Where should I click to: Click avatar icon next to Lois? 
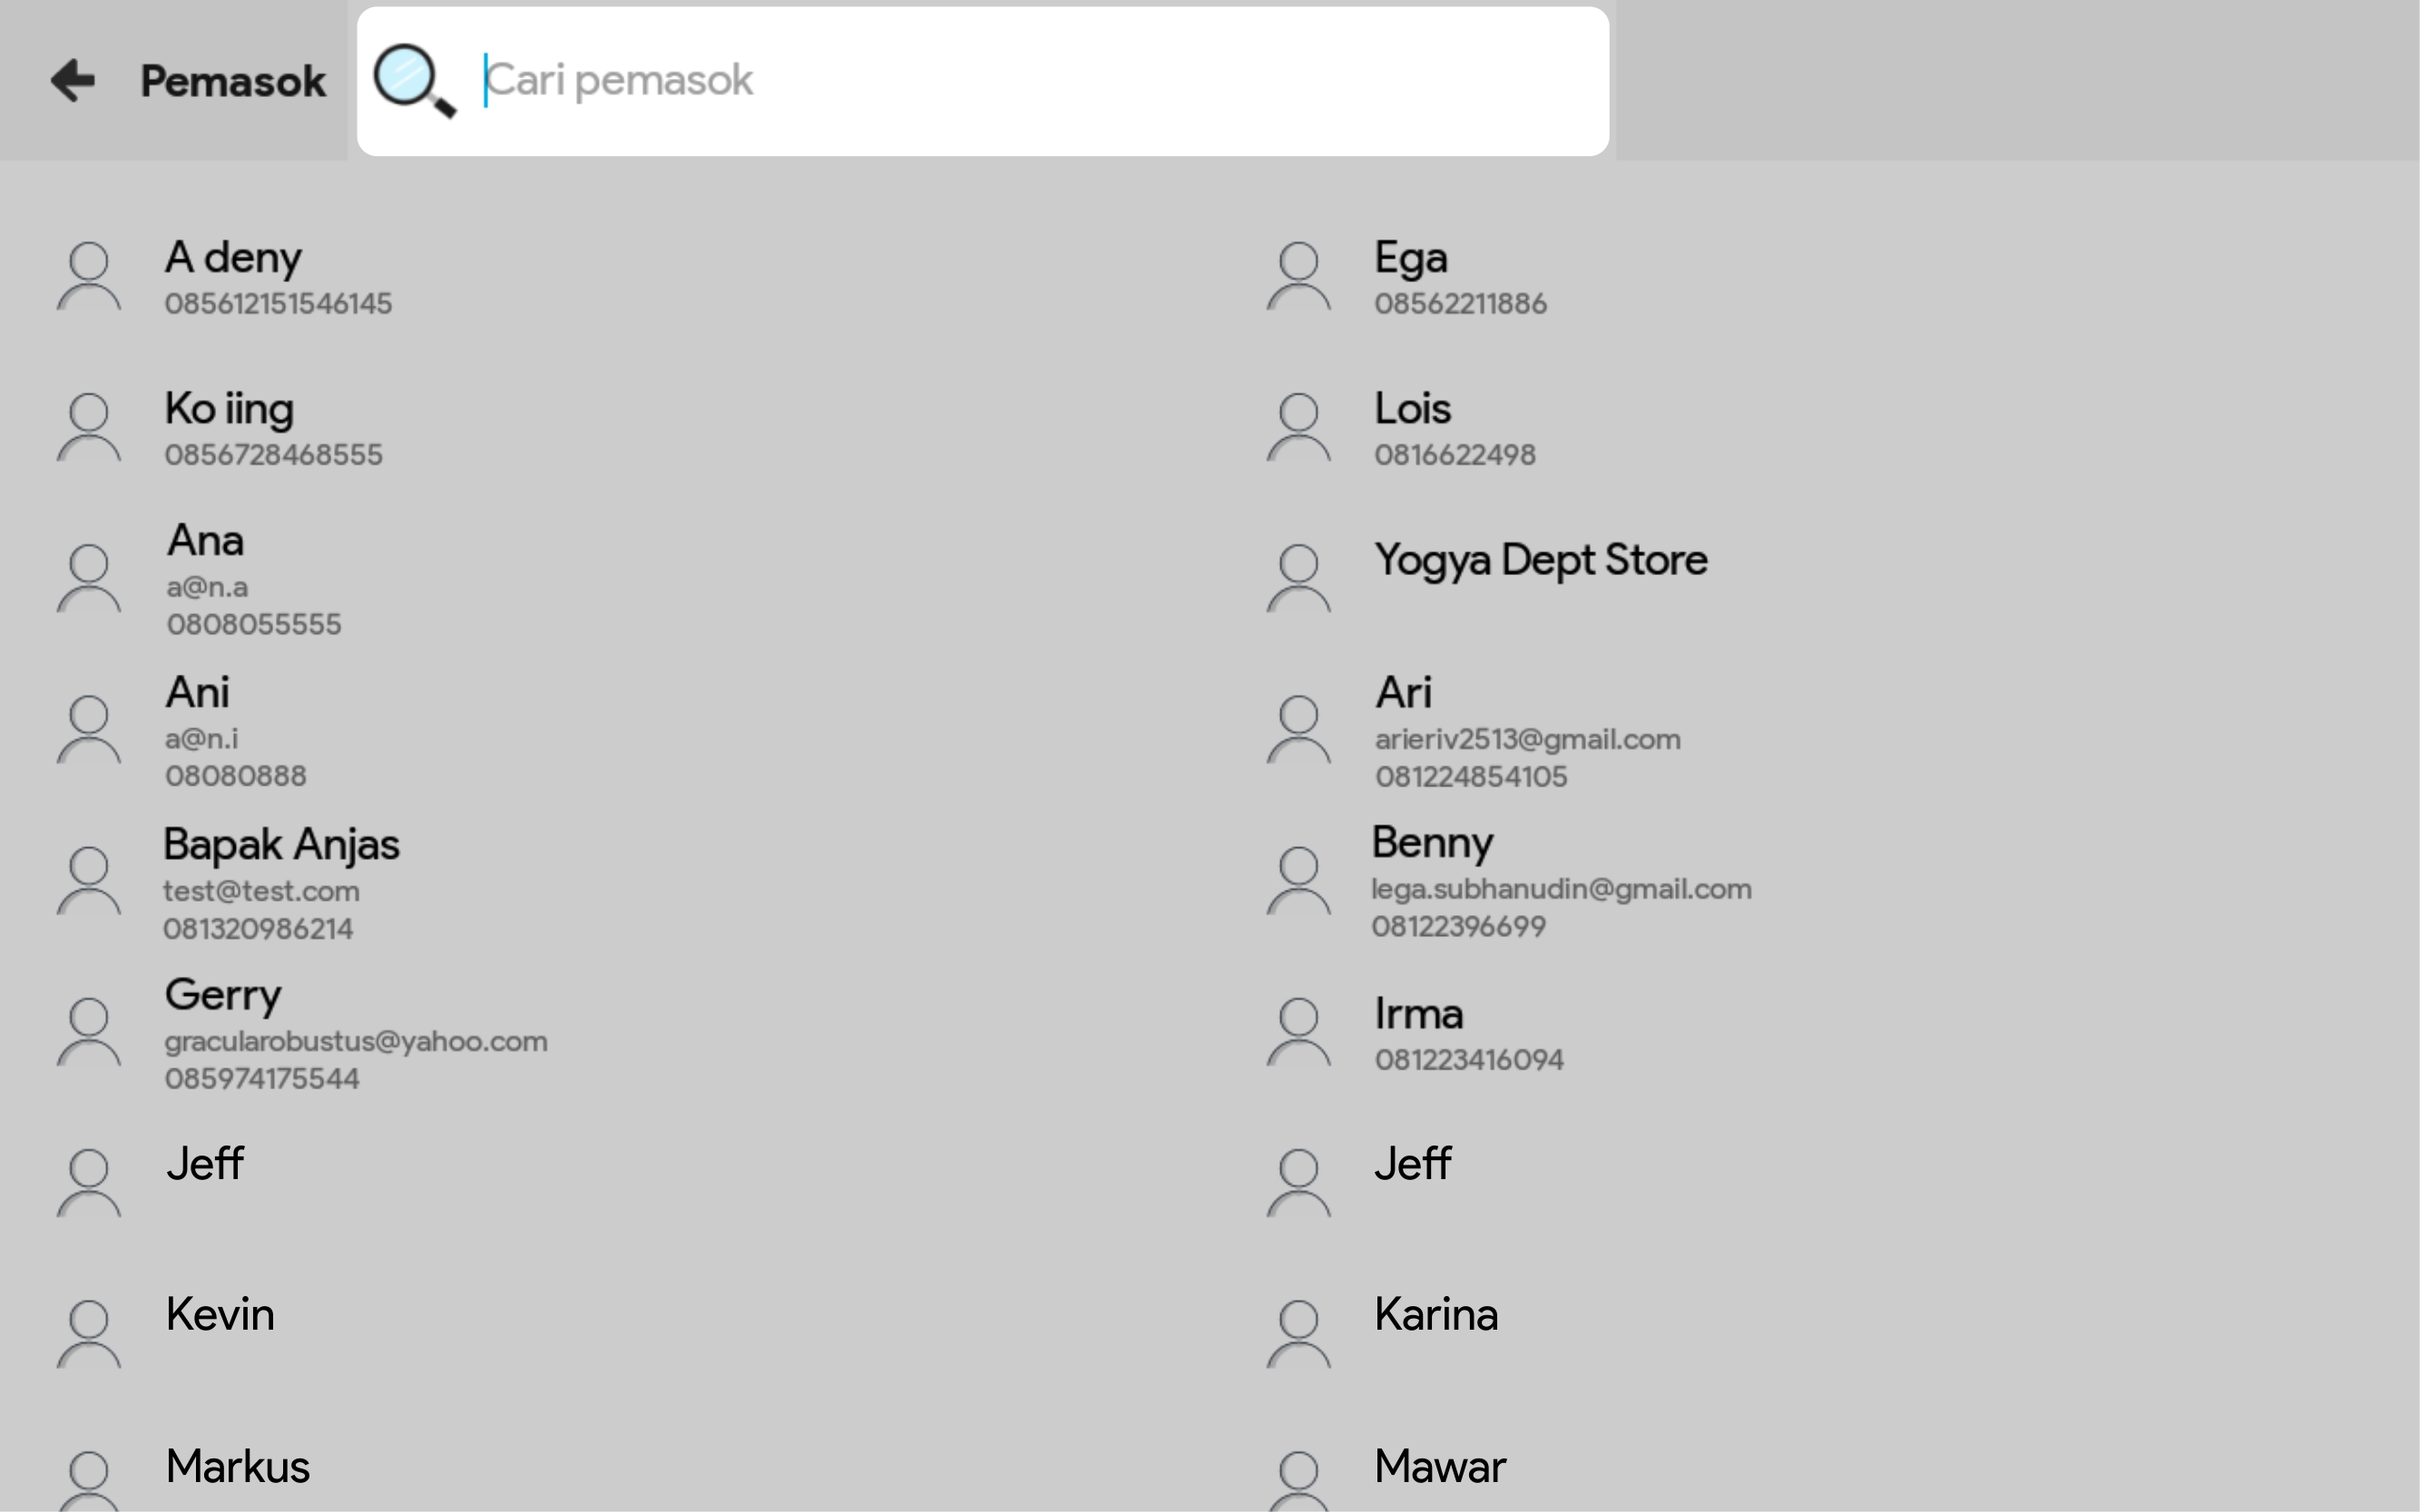coord(1298,428)
